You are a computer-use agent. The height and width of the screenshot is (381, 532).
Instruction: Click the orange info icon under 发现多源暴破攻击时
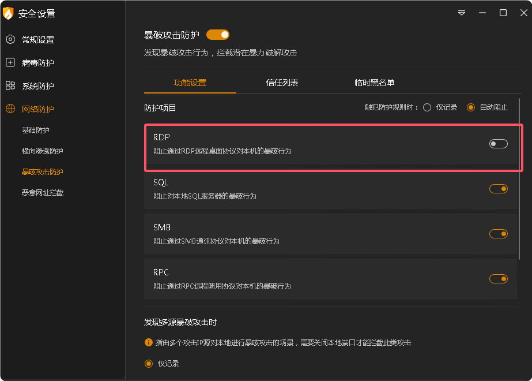pyautogui.click(x=148, y=342)
